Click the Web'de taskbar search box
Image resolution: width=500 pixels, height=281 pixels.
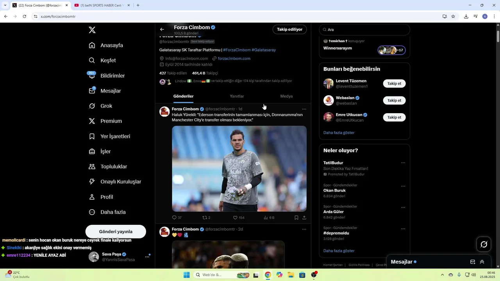(x=222, y=275)
